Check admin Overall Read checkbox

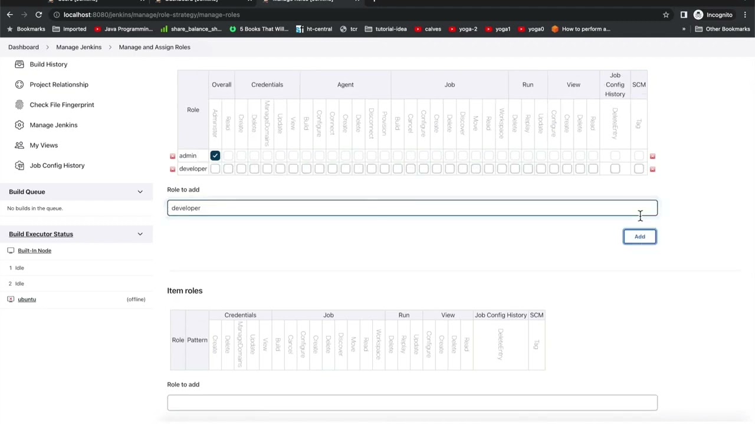pos(228,155)
